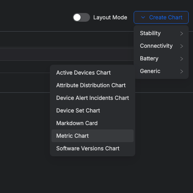Expand the Stability submenu
This screenshot has height=193, width=193.
click(161, 33)
